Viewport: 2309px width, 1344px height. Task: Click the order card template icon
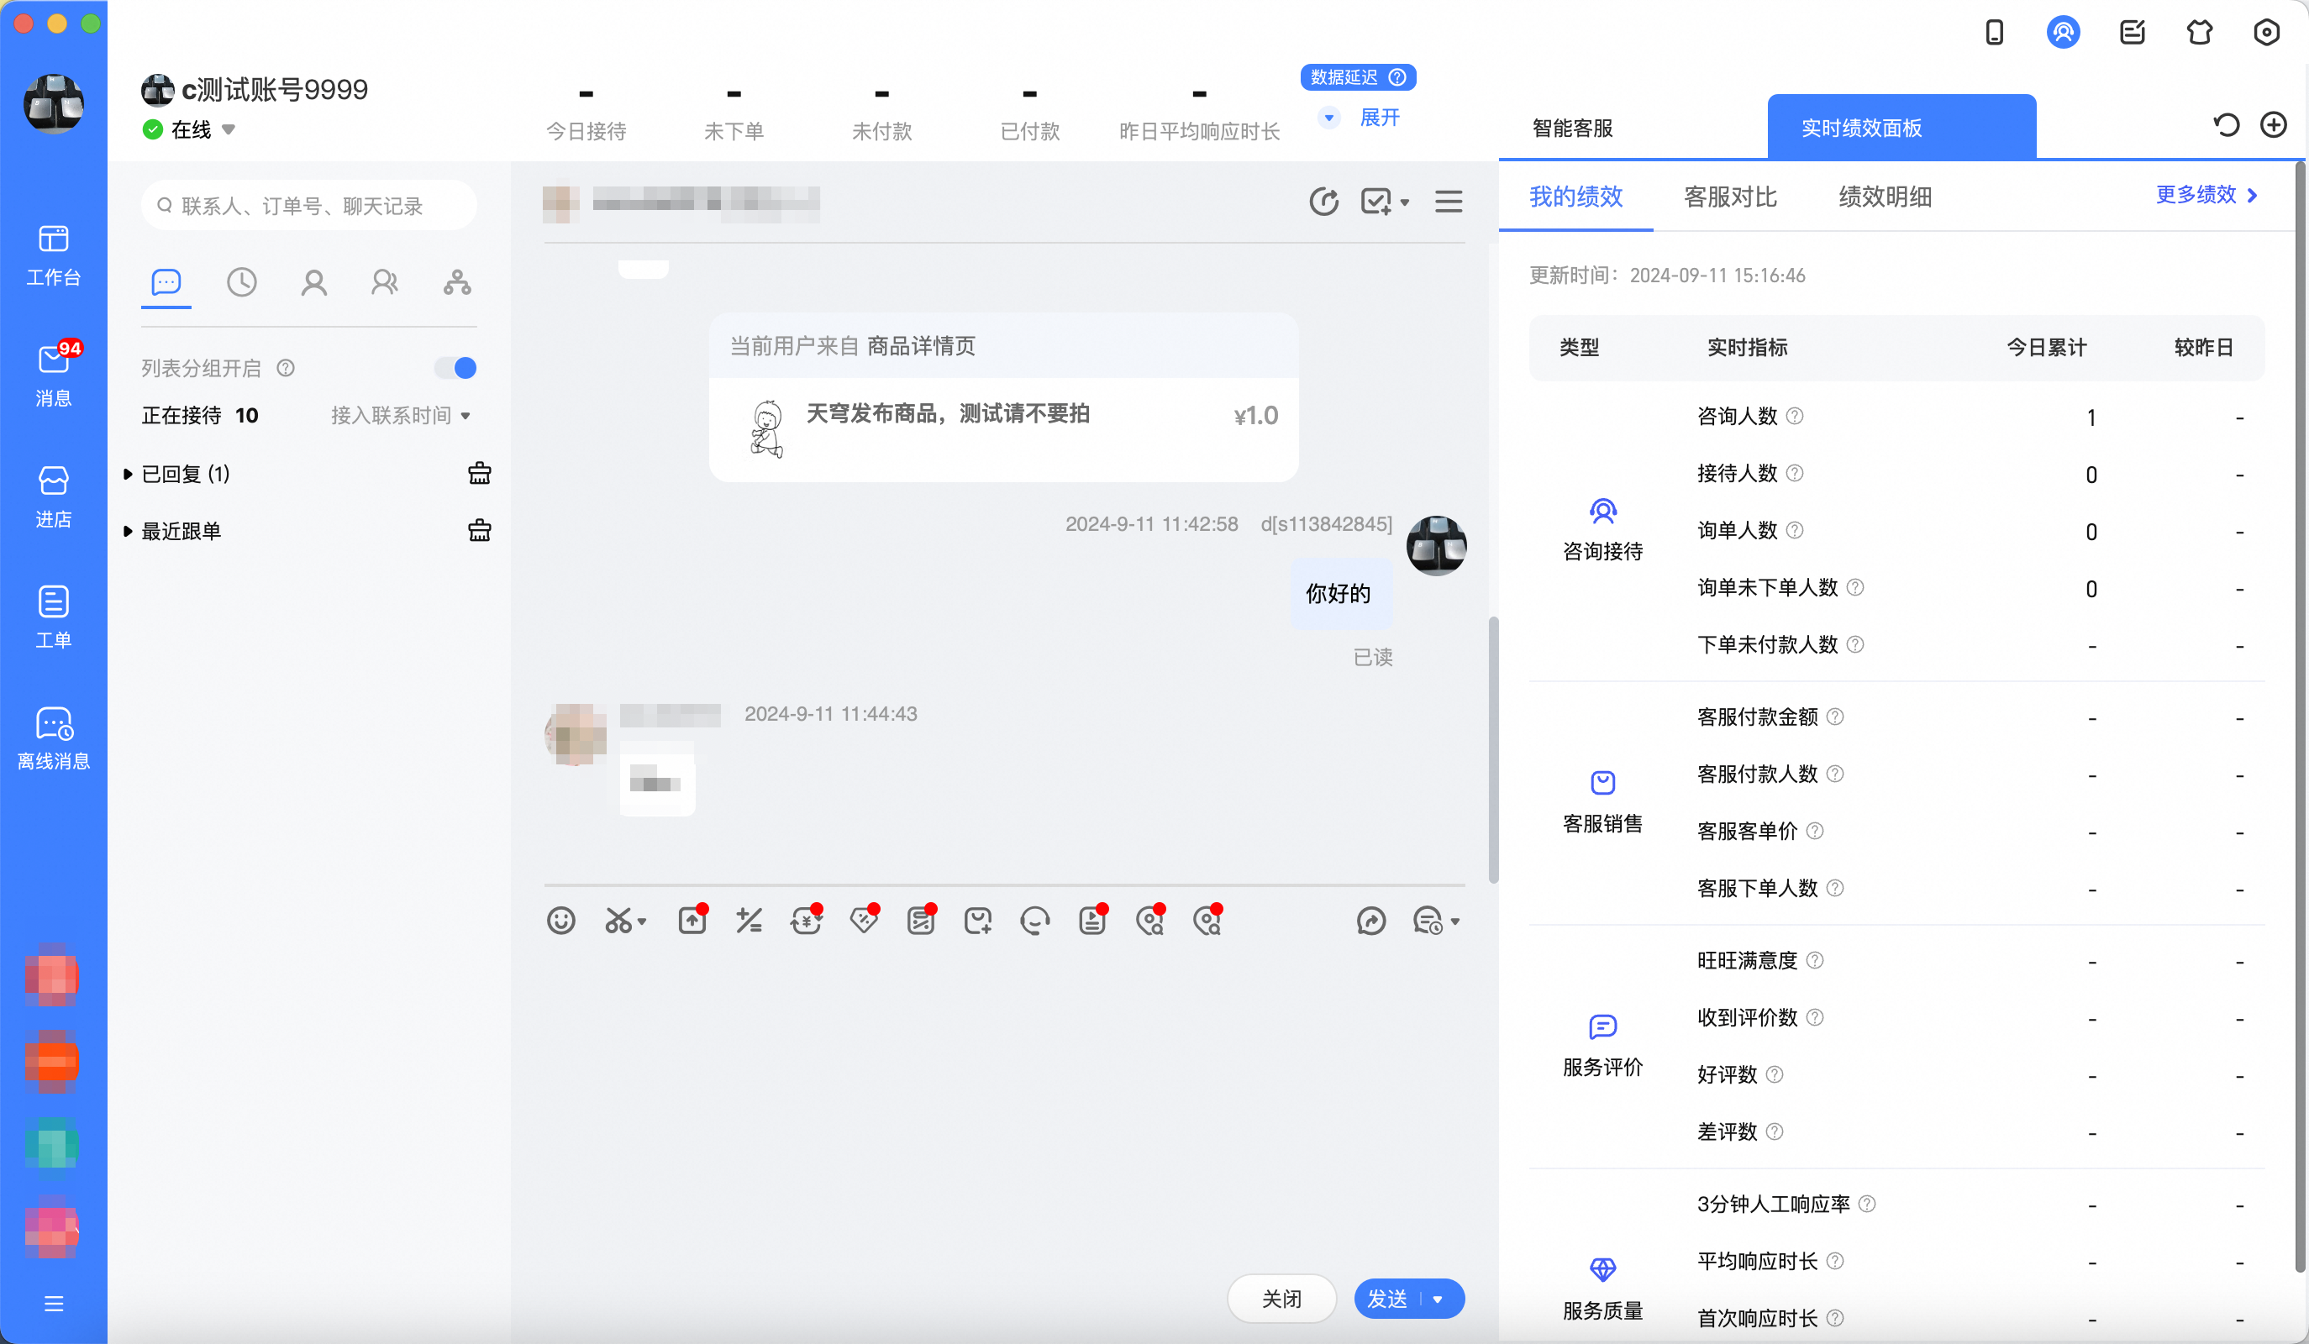coord(921,920)
